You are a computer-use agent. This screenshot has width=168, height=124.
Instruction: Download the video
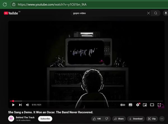click(x=136, y=119)
